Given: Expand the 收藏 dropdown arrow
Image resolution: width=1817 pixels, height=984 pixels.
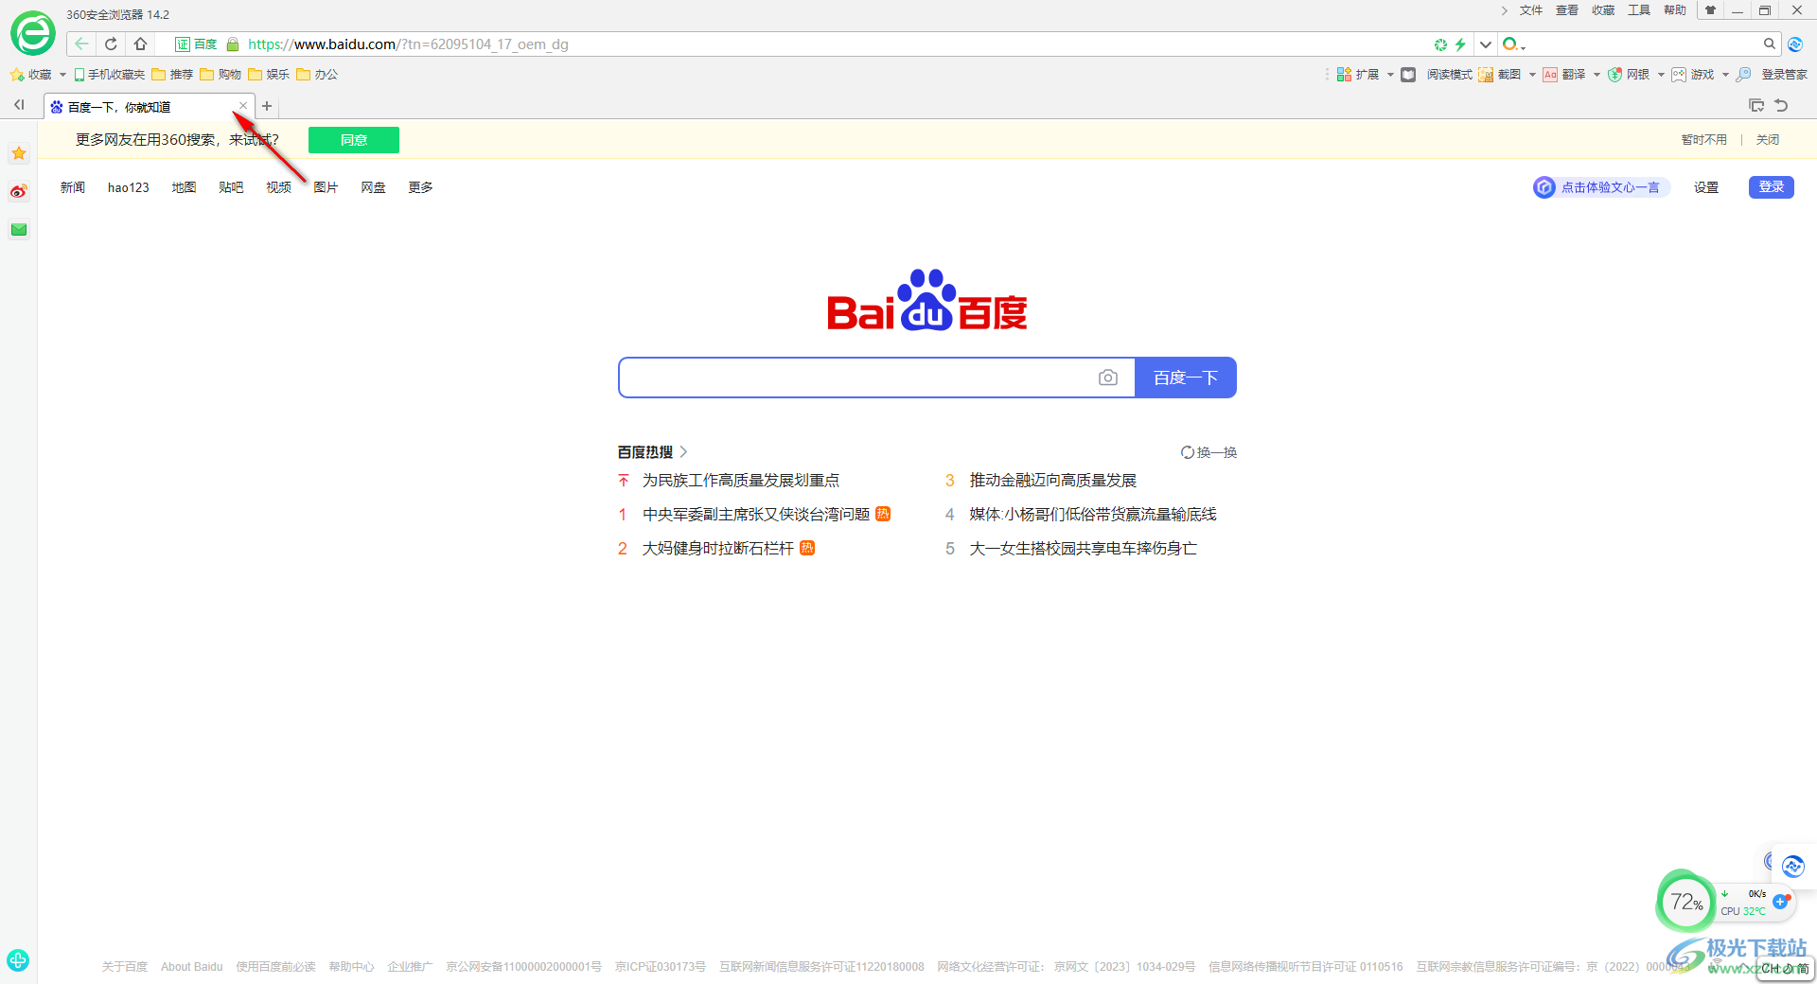Looking at the screenshot, I should [x=62, y=75].
